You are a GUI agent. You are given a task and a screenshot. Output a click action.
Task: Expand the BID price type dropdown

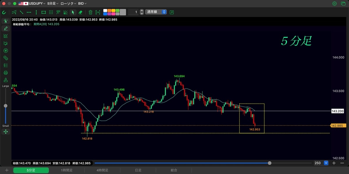click(x=82, y=3)
